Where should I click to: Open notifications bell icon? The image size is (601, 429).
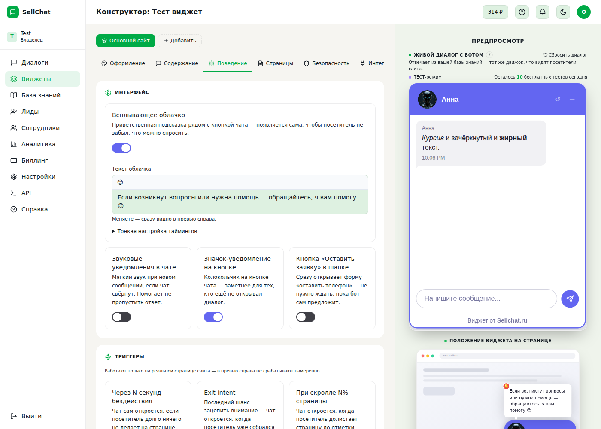pyautogui.click(x=543, y=12)
